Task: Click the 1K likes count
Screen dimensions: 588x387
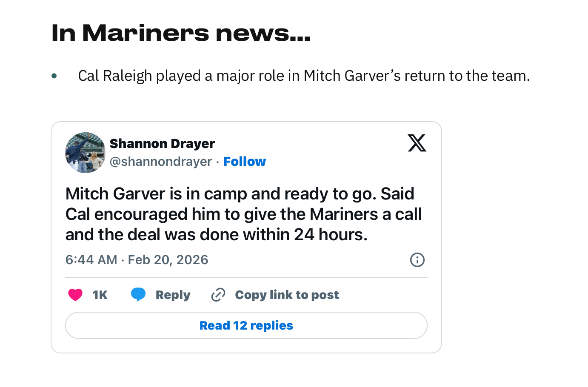Action: [100, 295]
